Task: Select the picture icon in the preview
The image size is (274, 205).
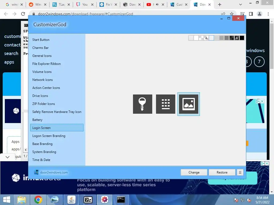Action: (x=189, y=104)
